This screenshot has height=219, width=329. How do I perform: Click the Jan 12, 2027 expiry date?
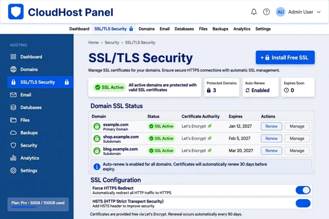240,126
